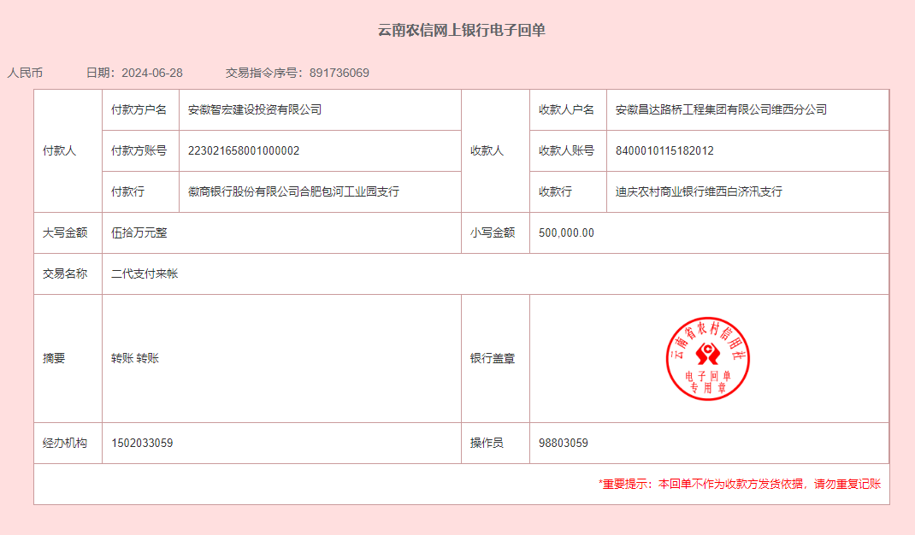Click the summary text 转账 转账
Viewport: 915px width, 535px height.
tap(135, 358)
